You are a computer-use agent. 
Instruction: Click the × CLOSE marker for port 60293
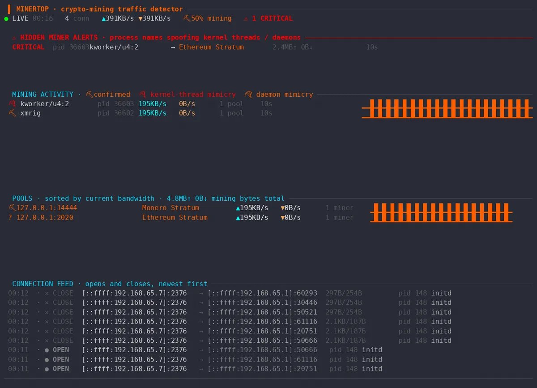[59, 293]
